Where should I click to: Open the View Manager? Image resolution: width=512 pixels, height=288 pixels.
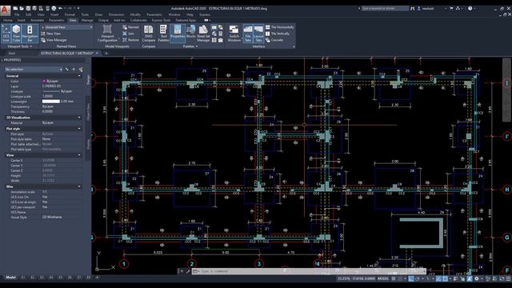(x=54, y=40)
